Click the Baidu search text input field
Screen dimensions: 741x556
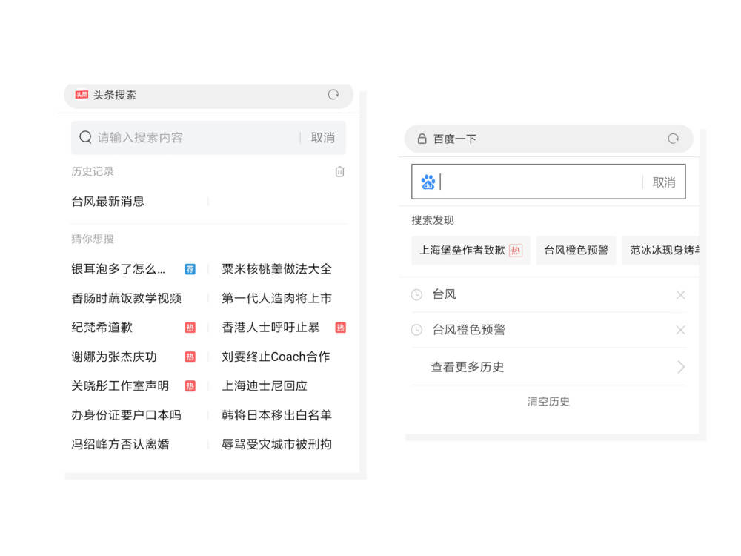click(539, 182)
